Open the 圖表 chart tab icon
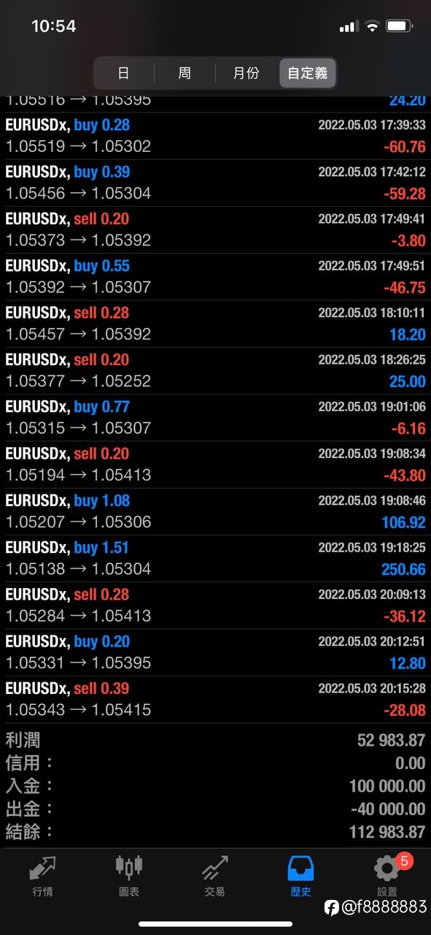The width and height of the screenshot is (431, 935). point(129,867)
